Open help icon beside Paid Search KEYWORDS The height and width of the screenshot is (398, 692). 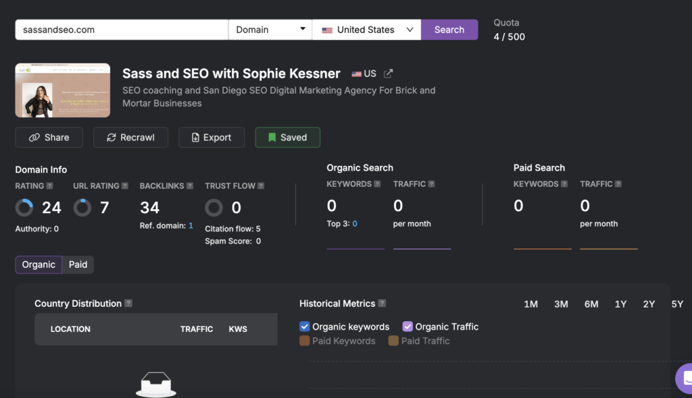click(564, 184)
